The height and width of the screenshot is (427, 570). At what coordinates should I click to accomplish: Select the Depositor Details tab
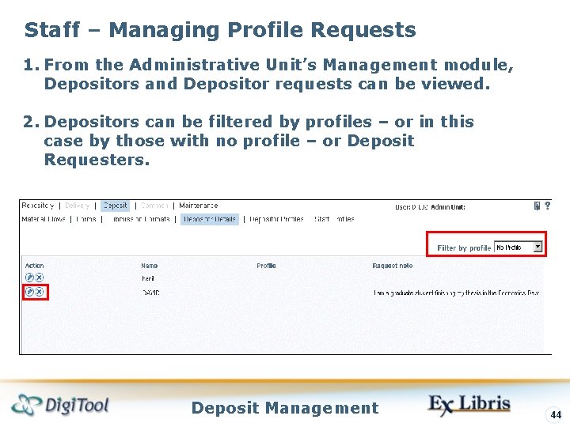[x=210, y=219]
